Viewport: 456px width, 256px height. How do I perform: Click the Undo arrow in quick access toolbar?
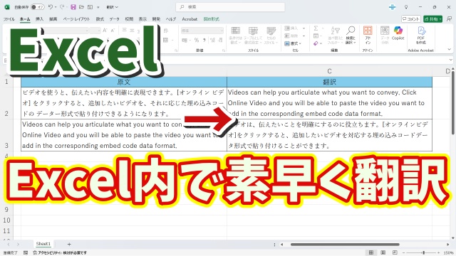(51, 7)
